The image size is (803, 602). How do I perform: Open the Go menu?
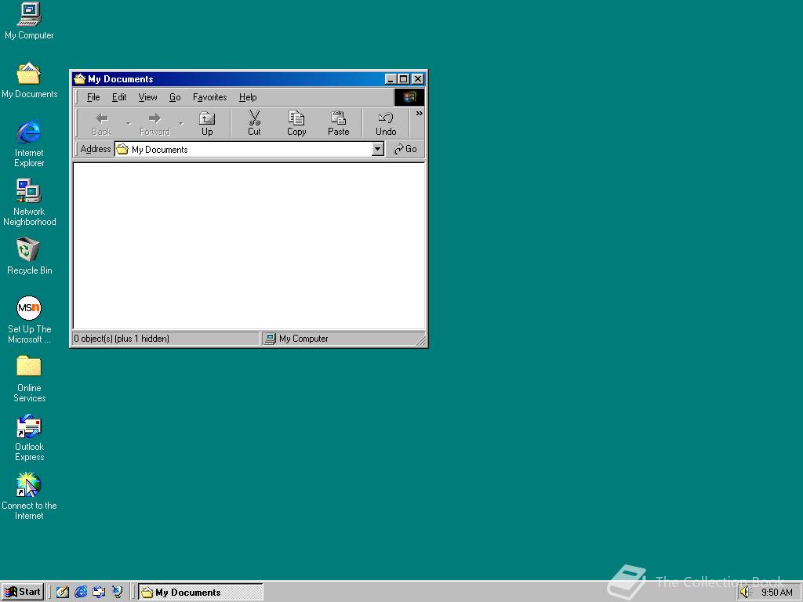tap(175, 97)
